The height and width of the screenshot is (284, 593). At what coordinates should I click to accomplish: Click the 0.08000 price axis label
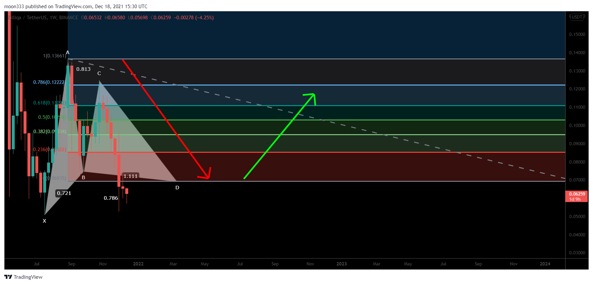(577, 162)
